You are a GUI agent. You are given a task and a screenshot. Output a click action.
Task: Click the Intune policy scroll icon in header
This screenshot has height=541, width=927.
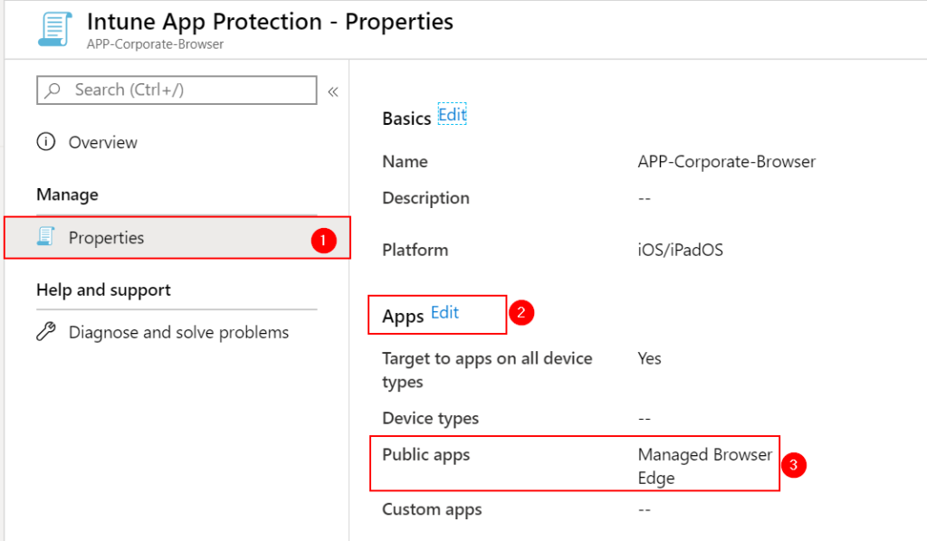(x=53, y=28)
